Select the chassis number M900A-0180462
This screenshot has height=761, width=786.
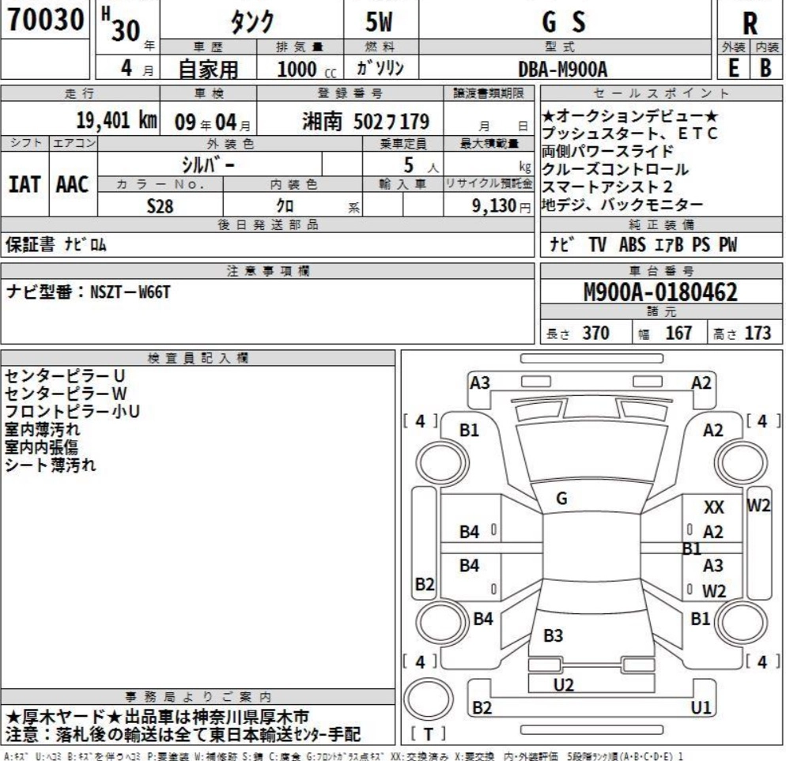(659, 293)
